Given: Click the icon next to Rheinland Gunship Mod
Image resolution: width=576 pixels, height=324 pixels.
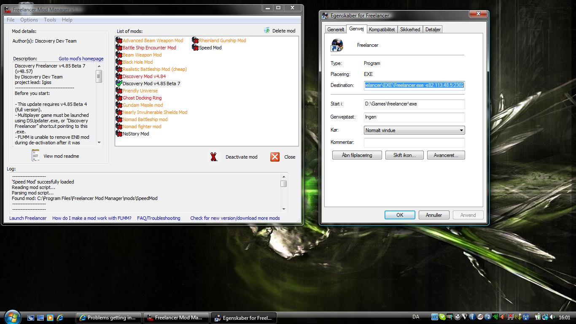Looking at the screenshot, I should click(x=195, y=40).
